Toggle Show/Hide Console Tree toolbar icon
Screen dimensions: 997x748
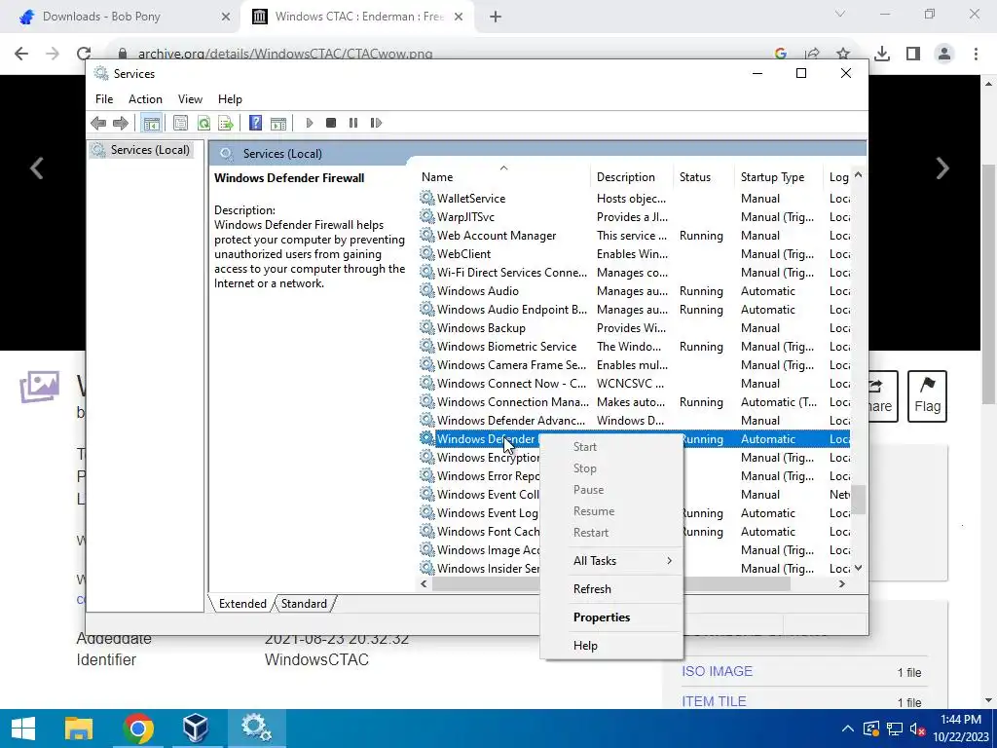pos(151,123)
